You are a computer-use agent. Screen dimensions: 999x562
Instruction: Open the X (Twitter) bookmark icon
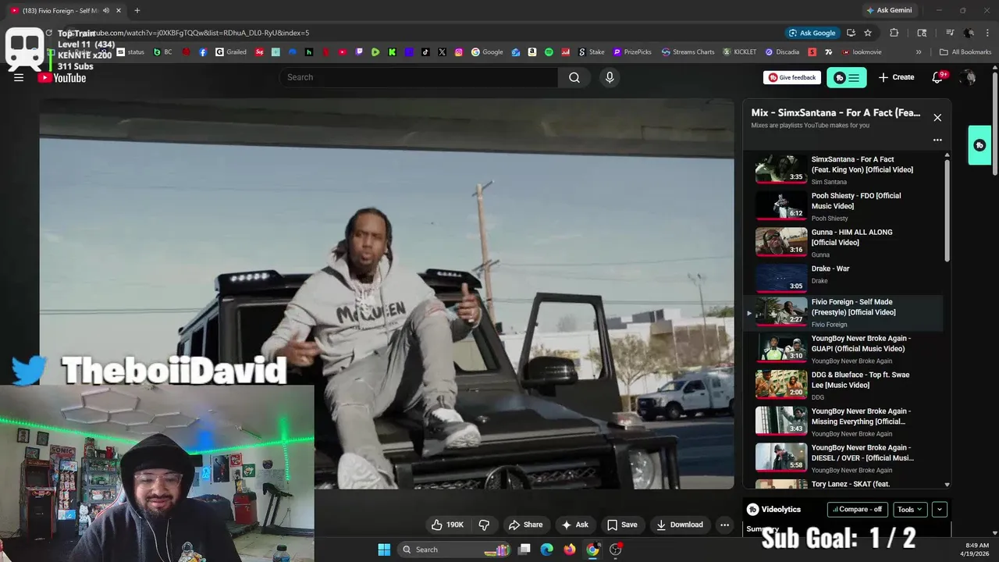point(443,52)
